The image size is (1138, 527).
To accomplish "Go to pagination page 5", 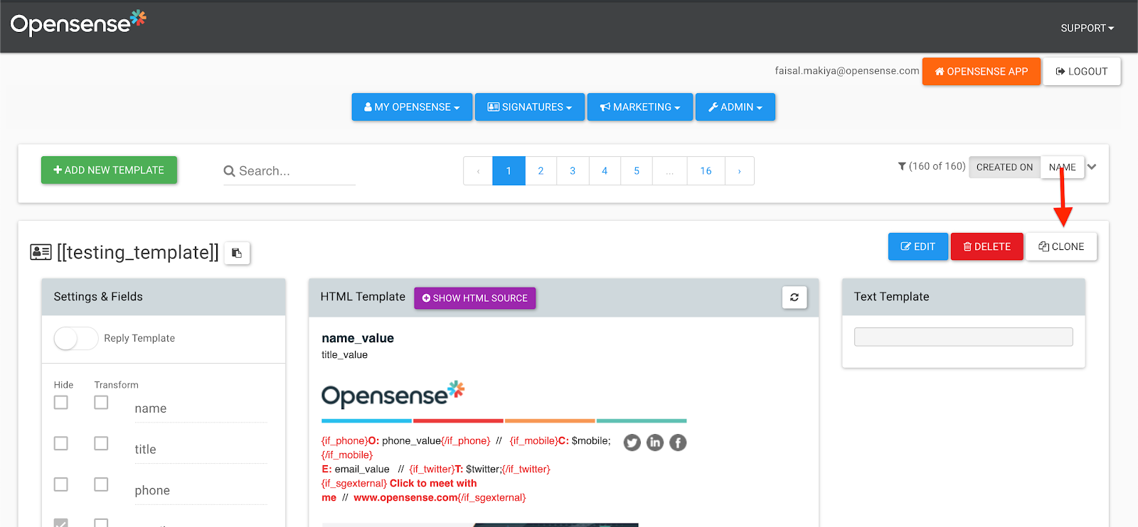I will (637, 171).
